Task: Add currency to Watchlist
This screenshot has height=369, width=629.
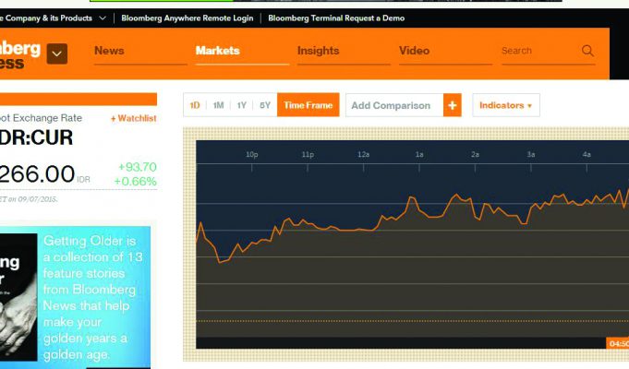Action: 134,118
